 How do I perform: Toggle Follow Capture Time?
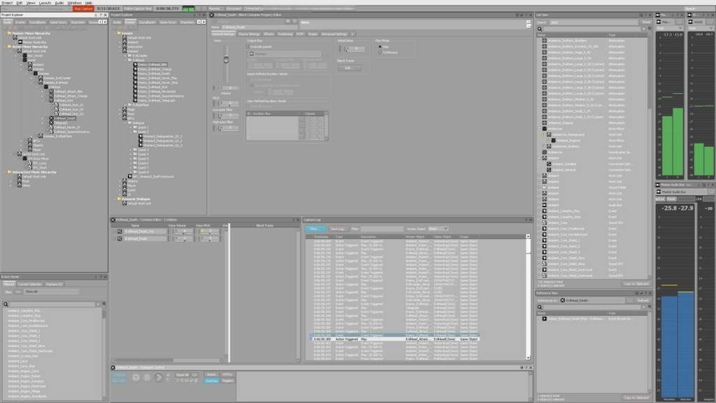138,8
